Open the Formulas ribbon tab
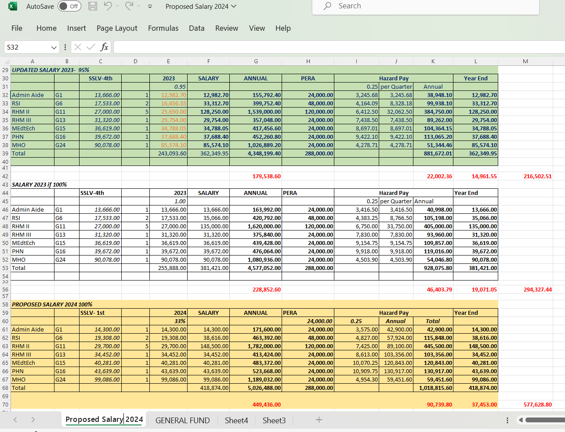Image resolution: width=565 pixels, height=432 pixels. [163, 28]
